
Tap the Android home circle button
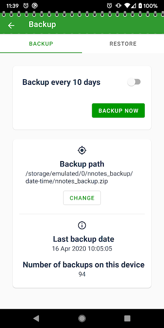point(82,319)
